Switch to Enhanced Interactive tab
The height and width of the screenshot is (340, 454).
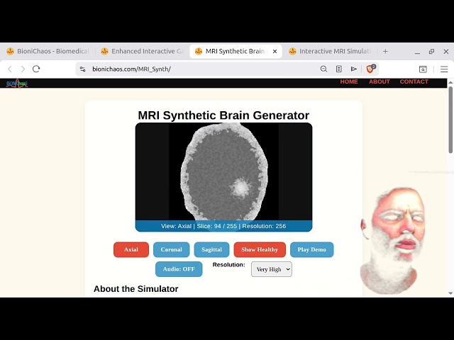tap(142, 52)
